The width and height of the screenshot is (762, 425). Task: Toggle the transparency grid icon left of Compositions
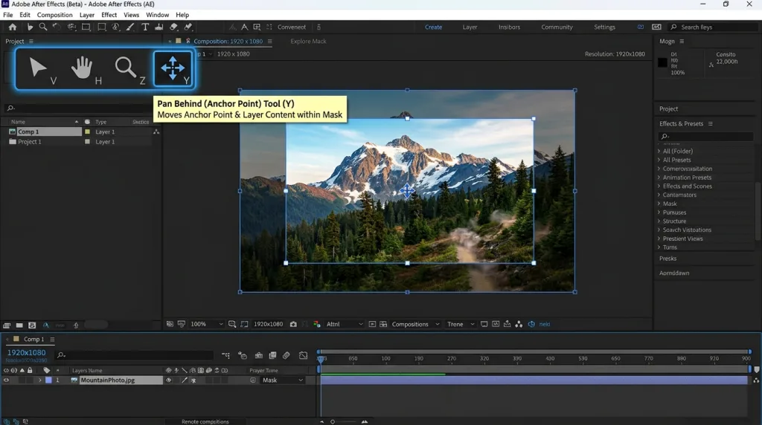click(383, 324)
